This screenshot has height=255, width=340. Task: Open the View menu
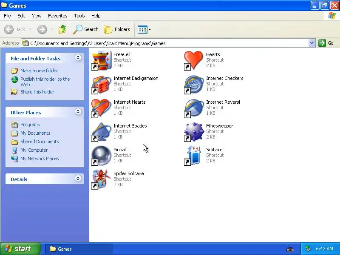tap(37, 16)
